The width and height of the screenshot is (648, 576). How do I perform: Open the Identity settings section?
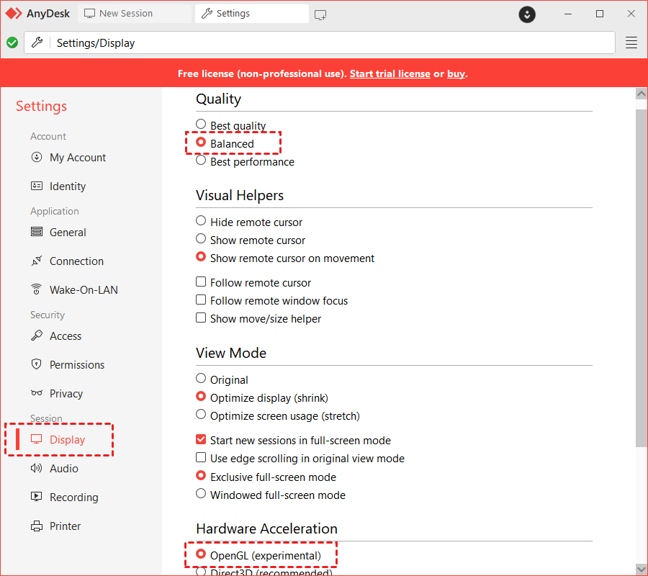[66, 186]
